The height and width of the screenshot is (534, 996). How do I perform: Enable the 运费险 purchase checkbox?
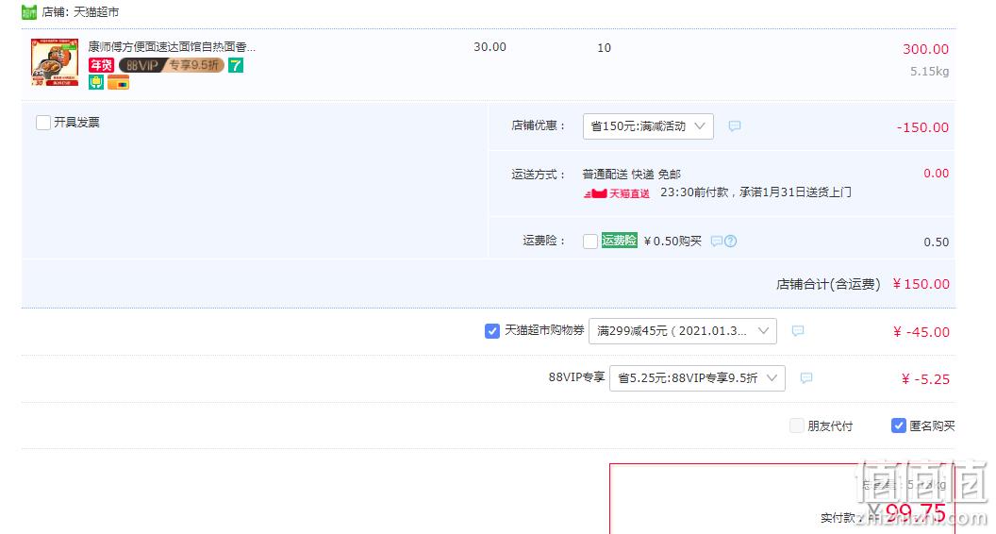[x=590, y=241]
